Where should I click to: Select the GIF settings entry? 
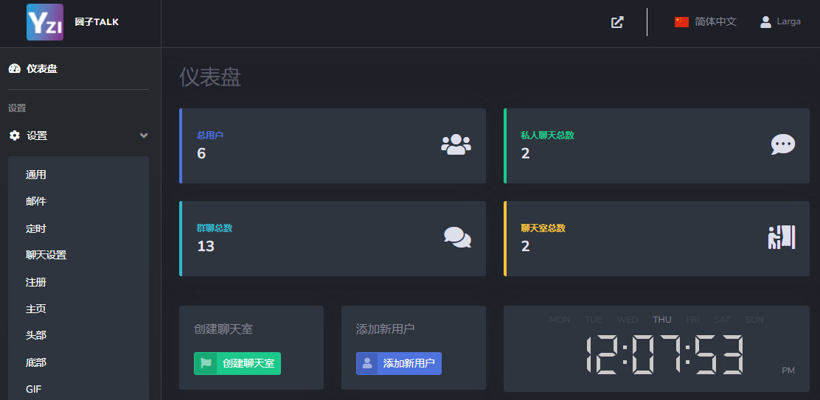(x=34, y=389)
